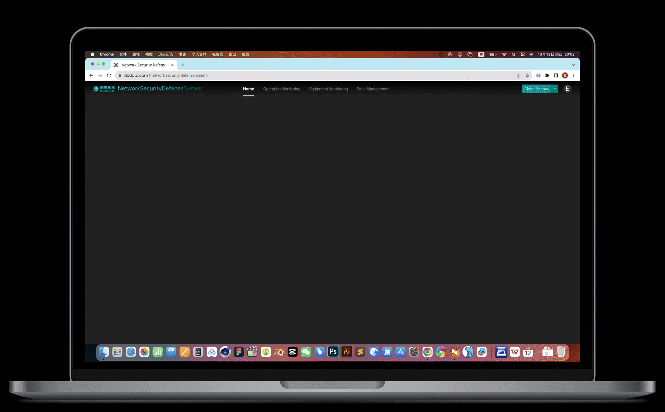The image size is (665, 412).
Task: Open Spotlight search in menu bar
Action: (x=514, y=54)
